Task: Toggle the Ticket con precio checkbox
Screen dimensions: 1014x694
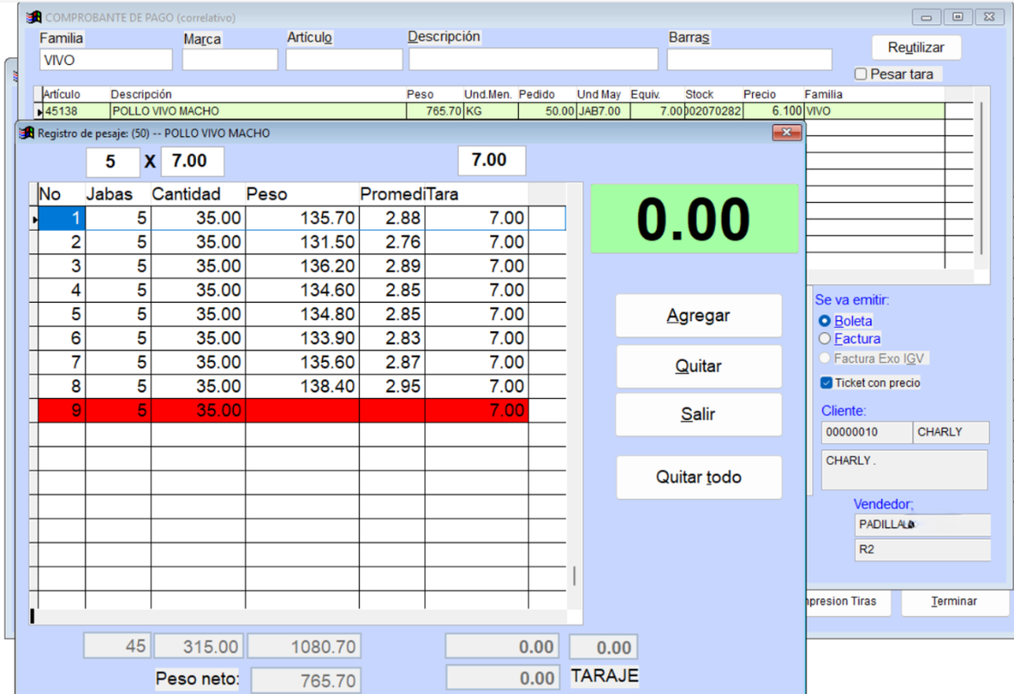Action: (x=826, y=383)
